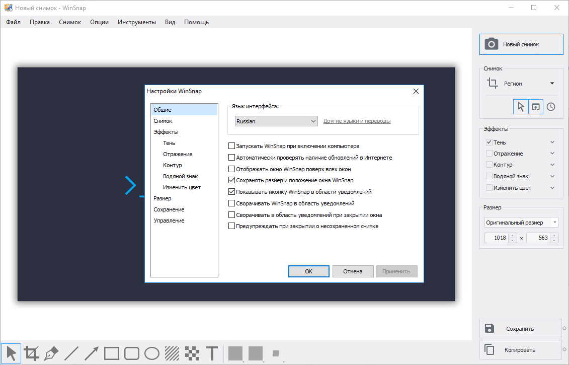Open the Опции menu
Image resolution: width=569 pixels, height=365 pixels.
point(100,22)
